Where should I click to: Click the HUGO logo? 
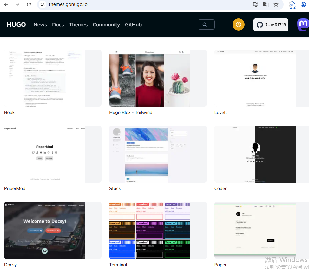click(16, 24)
